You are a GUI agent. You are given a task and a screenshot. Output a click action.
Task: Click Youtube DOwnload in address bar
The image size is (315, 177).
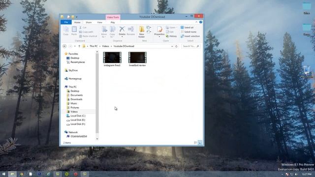124,46
